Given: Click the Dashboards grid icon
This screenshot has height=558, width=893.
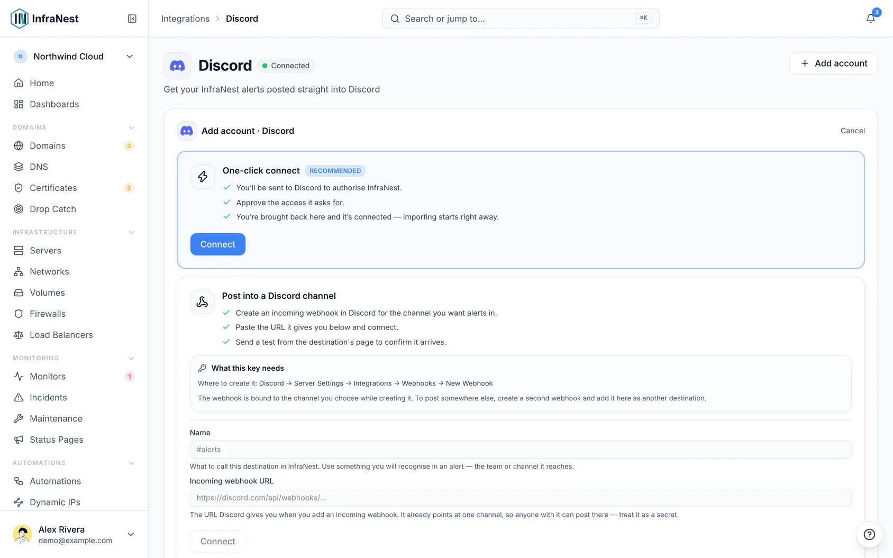Looking at the screenshot, I should 19,104.
